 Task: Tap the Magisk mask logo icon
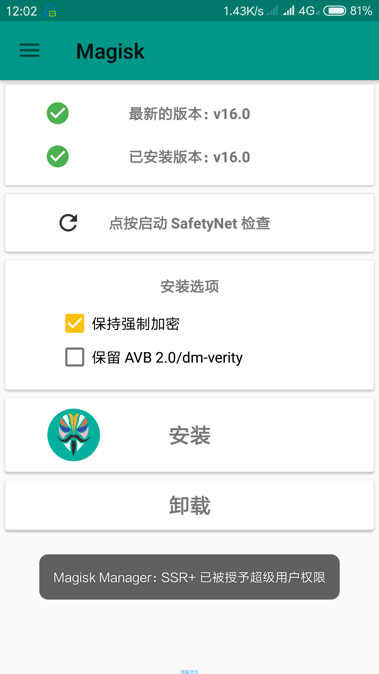click(74, 435)
